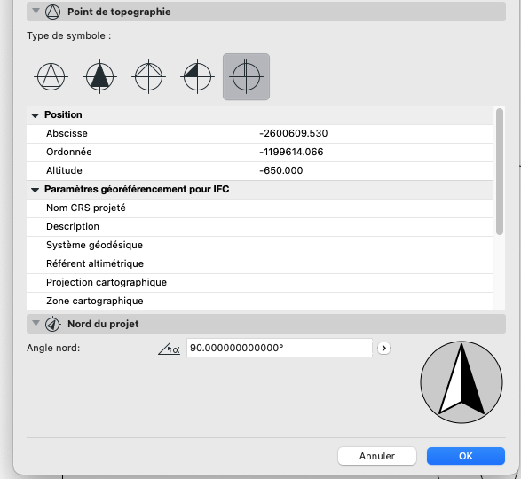This screenshot has width=521, height=479.
Task: Select the plain crosshair circle symbol
Action: (x=246, y=77)
